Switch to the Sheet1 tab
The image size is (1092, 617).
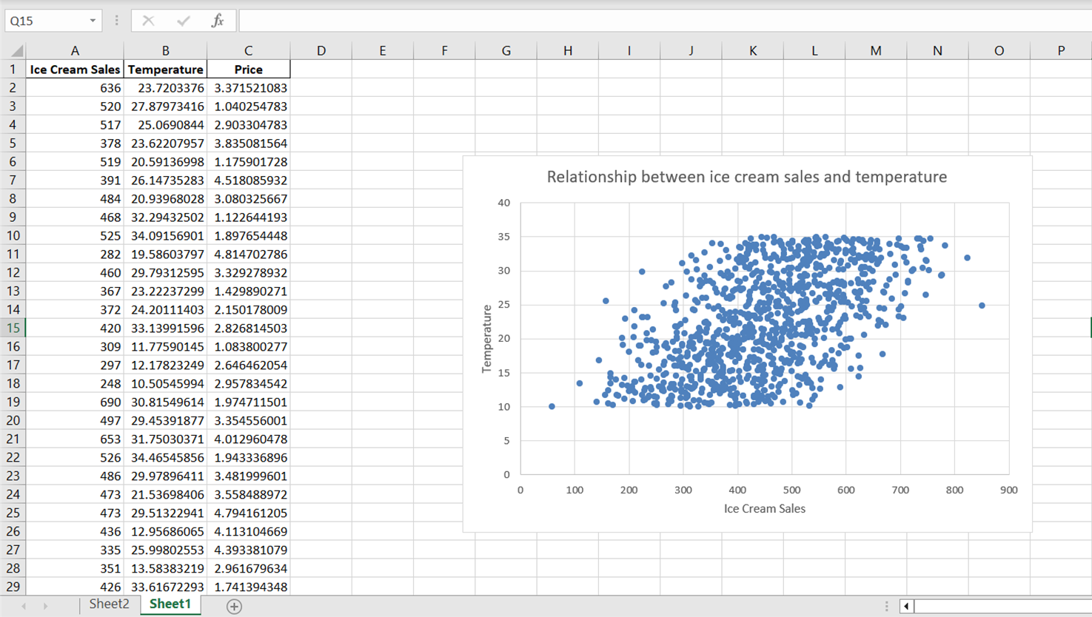coord(170,604)
